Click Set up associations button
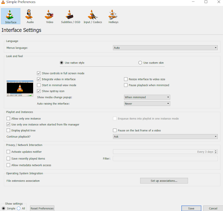The width and height of the screenshot is (223, 211). pos(164,181)
